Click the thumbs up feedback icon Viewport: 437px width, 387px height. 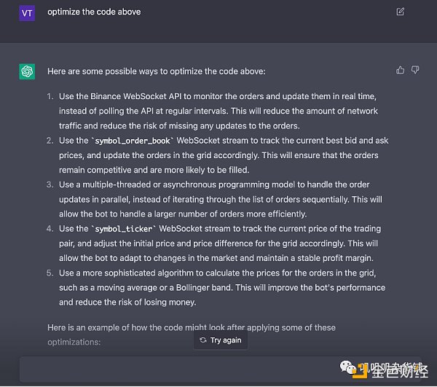coord(400,70)
